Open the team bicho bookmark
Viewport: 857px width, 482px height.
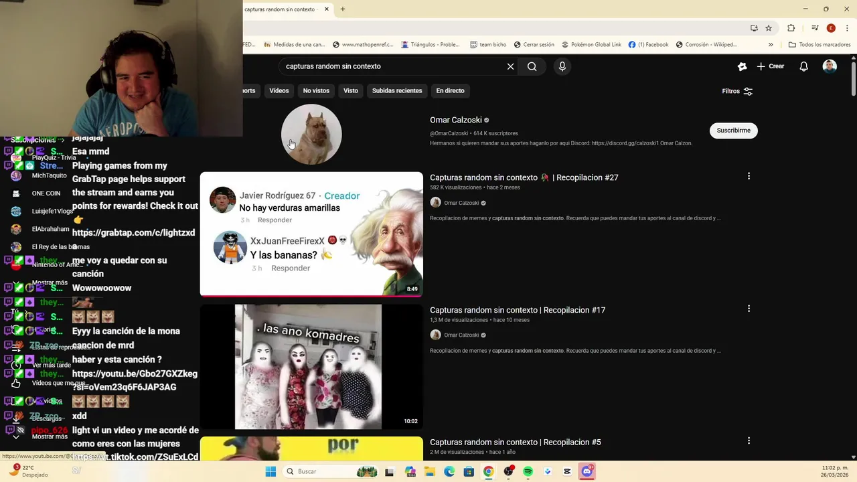[488, 45]
